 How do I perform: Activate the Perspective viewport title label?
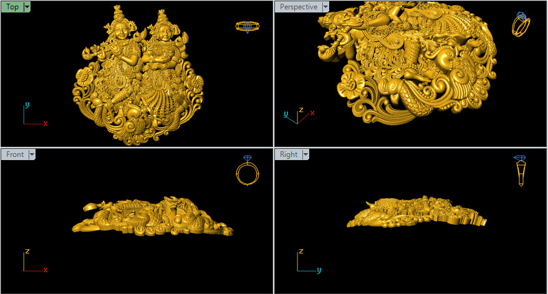click(x=299, y=7)
